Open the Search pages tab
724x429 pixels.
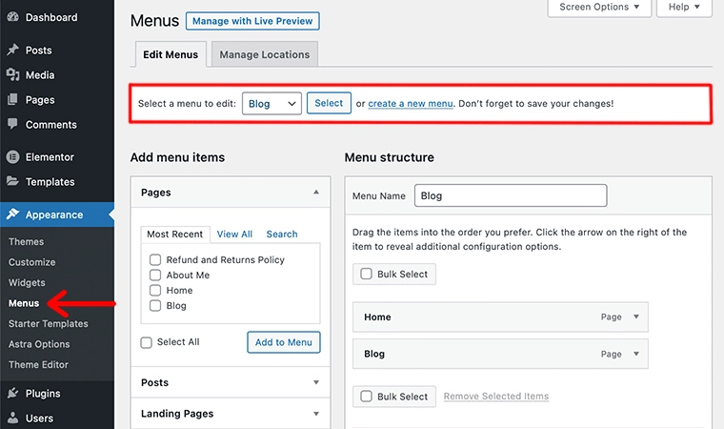click(x=282, y=234)
